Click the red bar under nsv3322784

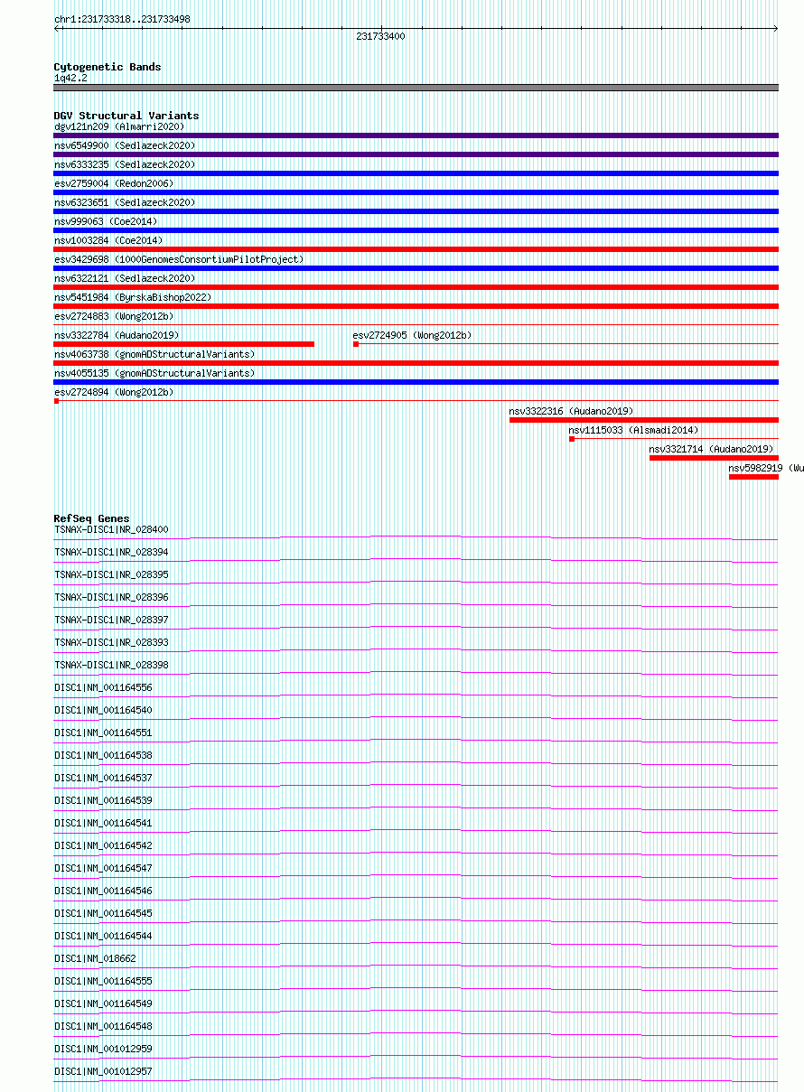coord(184,344)
